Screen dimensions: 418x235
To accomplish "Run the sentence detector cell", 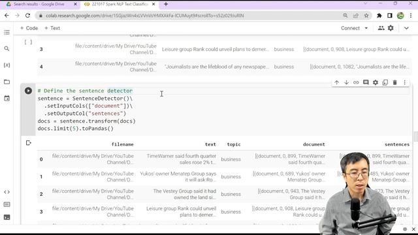I will [x=28, y=91].
